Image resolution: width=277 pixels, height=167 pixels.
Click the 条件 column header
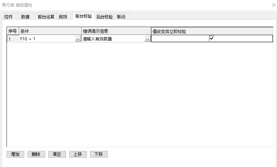(50, 31)
